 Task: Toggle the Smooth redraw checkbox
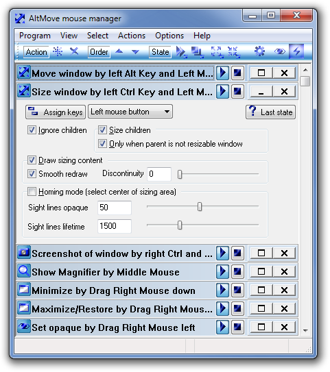pyautogui.click(x=32, y=173)
